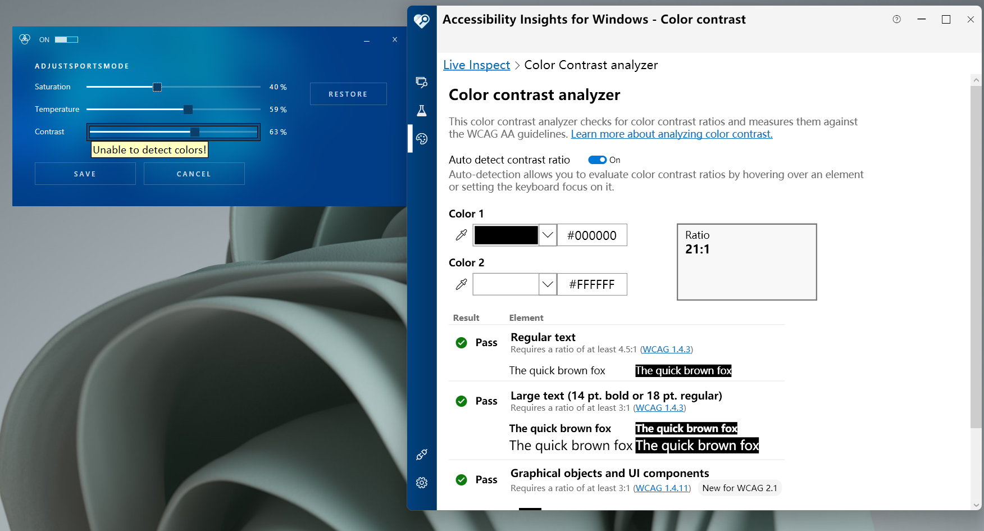
Task: Click the vertical scrollbar thumb
Action: 976,257
